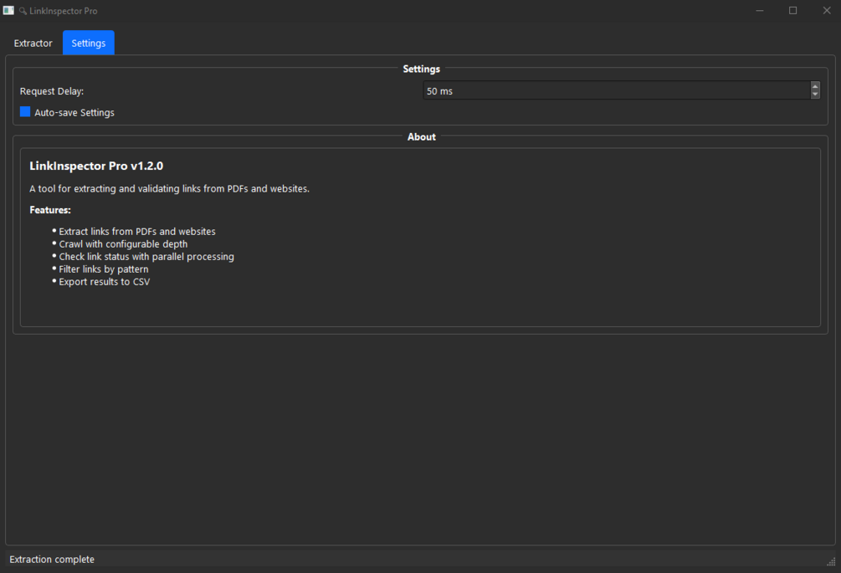This screenshot has height=573, width=841.
Task: Click 'Crawl with configurable depth' bullet
Action: coord(123,244)
